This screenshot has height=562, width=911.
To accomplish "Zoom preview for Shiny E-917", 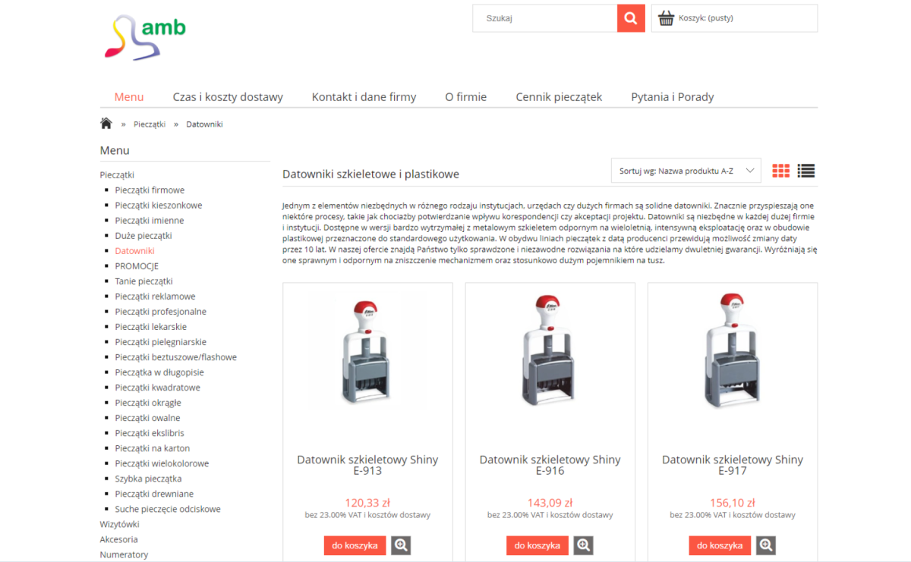I will (766, 545).
